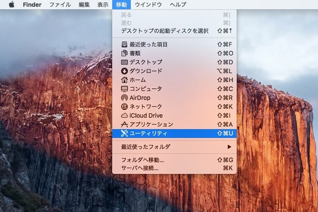This screenshot has width=318, height=212.
Task: Click the ホーム house icon
Action: 124,80
